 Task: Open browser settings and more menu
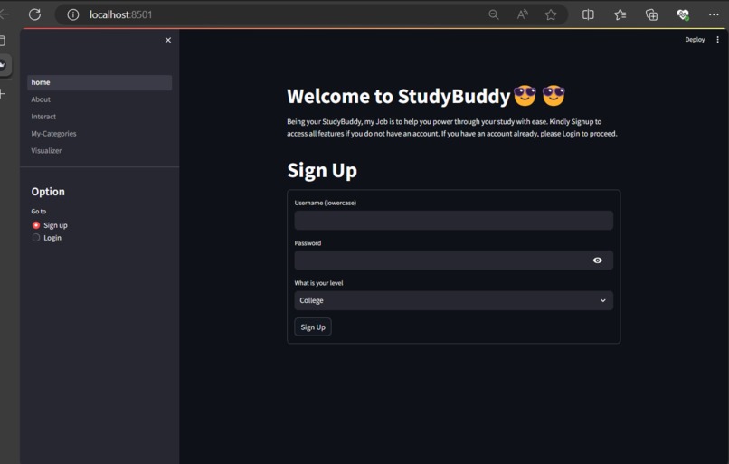714,14
